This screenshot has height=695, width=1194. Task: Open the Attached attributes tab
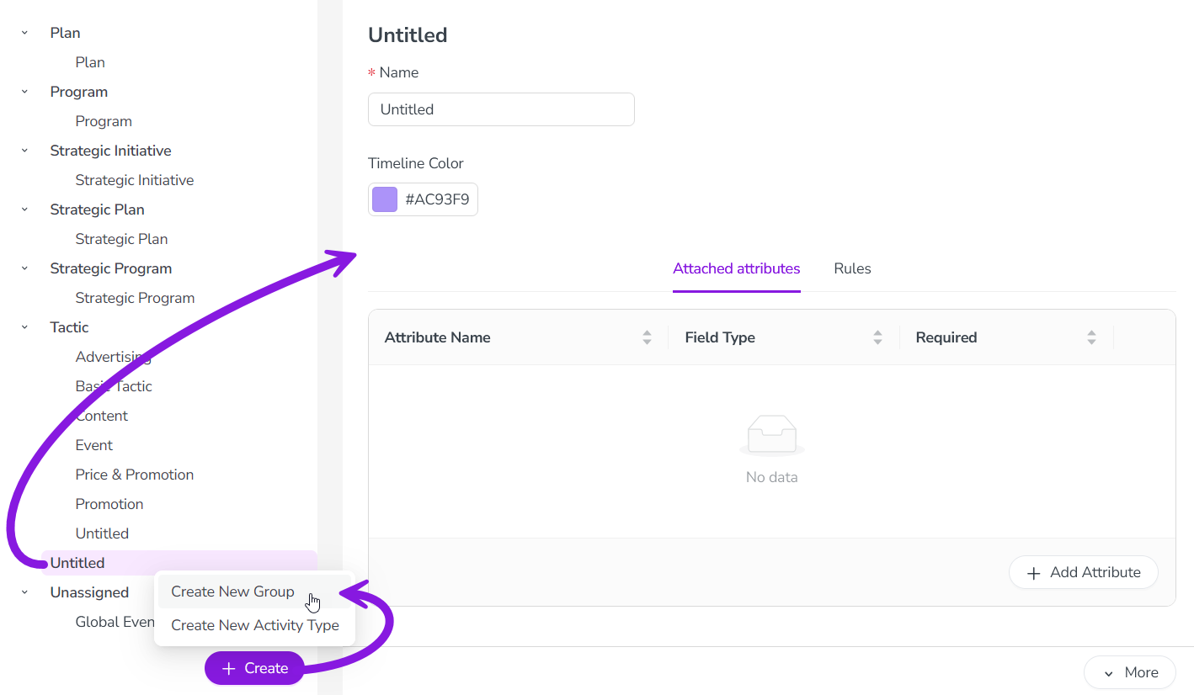pyautogui.click(x=736, y=269)
